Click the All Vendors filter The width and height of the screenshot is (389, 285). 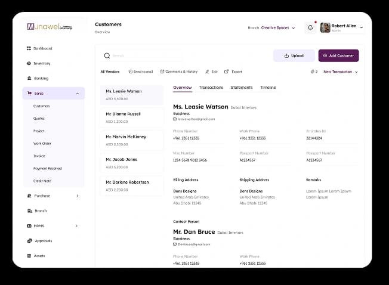[110, 72]
